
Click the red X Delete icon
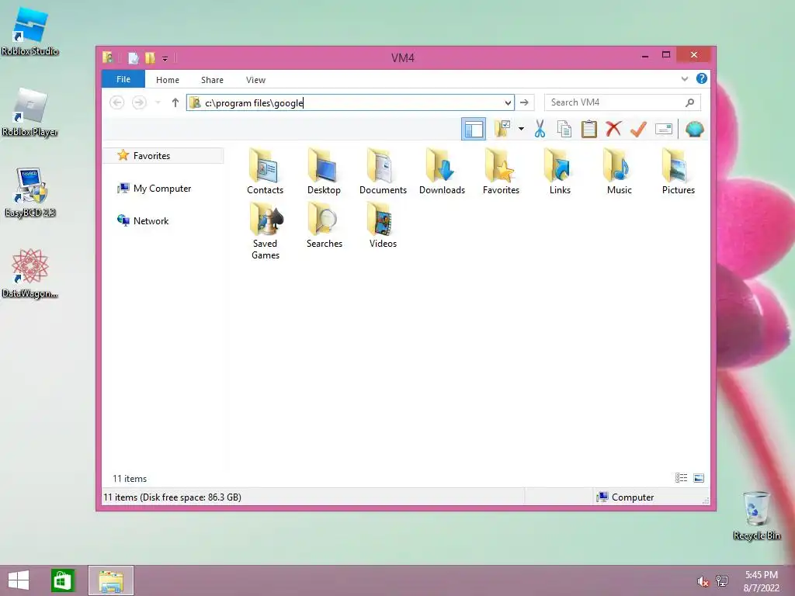[x=613, y=130]
